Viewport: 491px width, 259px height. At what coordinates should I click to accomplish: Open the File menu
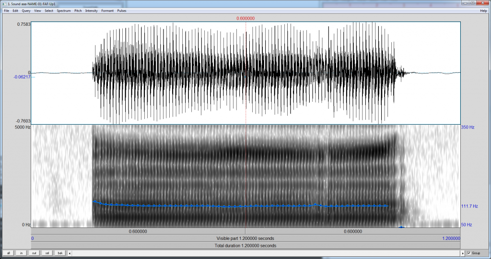pos(7,11)
